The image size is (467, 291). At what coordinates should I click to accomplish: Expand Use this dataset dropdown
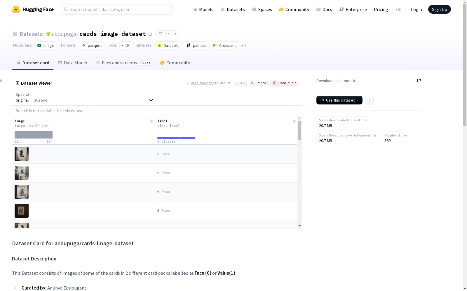pos(339,100)
